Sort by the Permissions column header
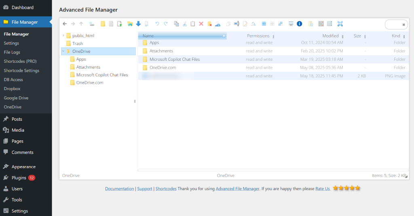Image resolution: width=414 pixels, height=216 pixels. click(x=258, y=36)
